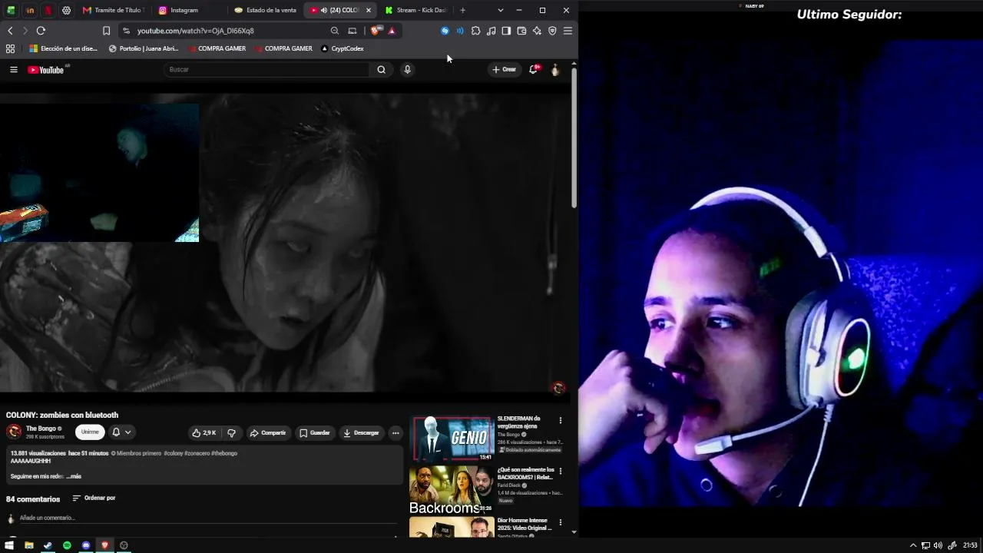
Task: Bookmark this page from the address bar
Action: pos(106,31)
